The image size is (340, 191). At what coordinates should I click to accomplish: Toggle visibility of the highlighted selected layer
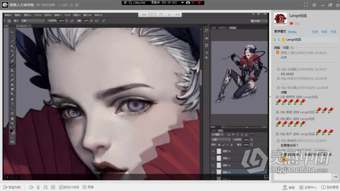coord(213,172)
